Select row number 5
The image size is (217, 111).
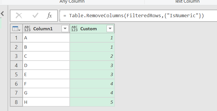[16, 75]
